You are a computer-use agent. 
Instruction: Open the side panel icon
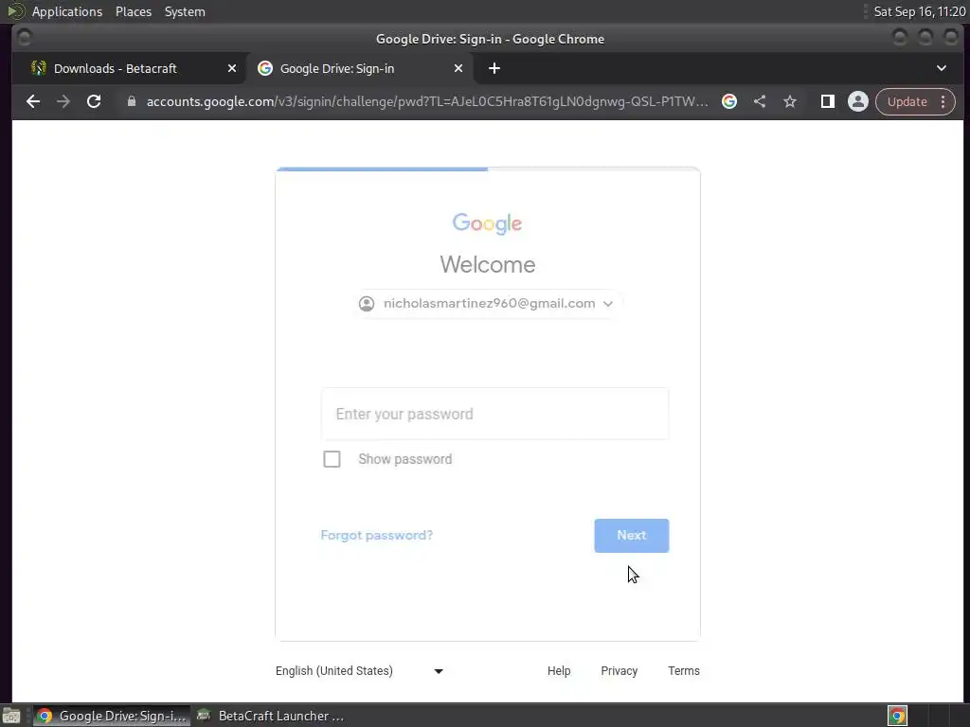coord(828,101)
